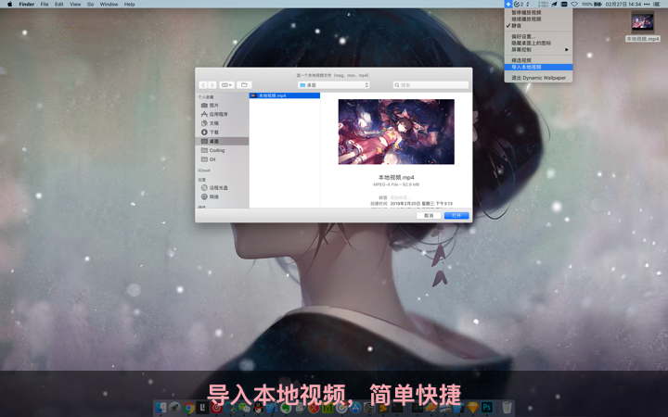Open 下载 downloads in the sidebar
This screenshot has width=668, height=417.
(x=222, y=132)
